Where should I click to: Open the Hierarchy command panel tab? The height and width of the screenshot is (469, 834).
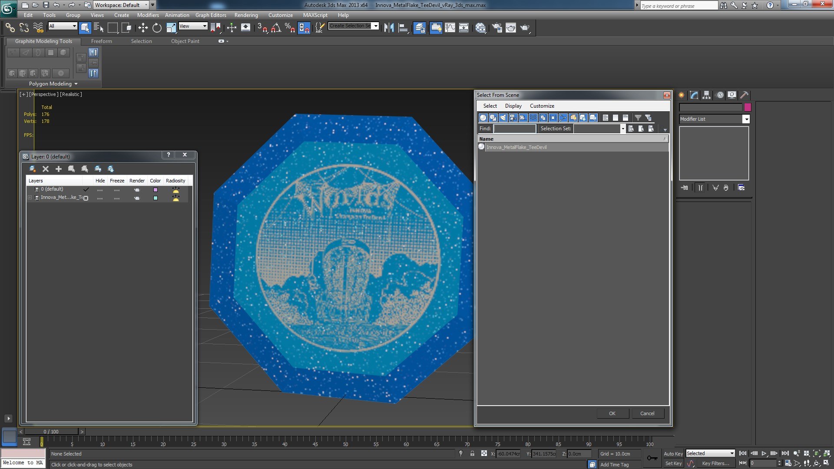707,95
